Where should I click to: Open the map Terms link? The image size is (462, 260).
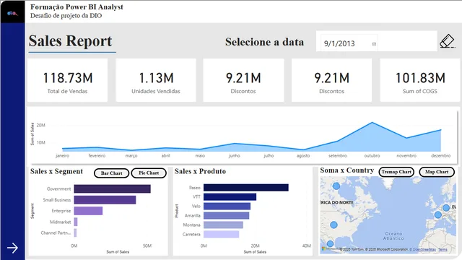(443, 249)
